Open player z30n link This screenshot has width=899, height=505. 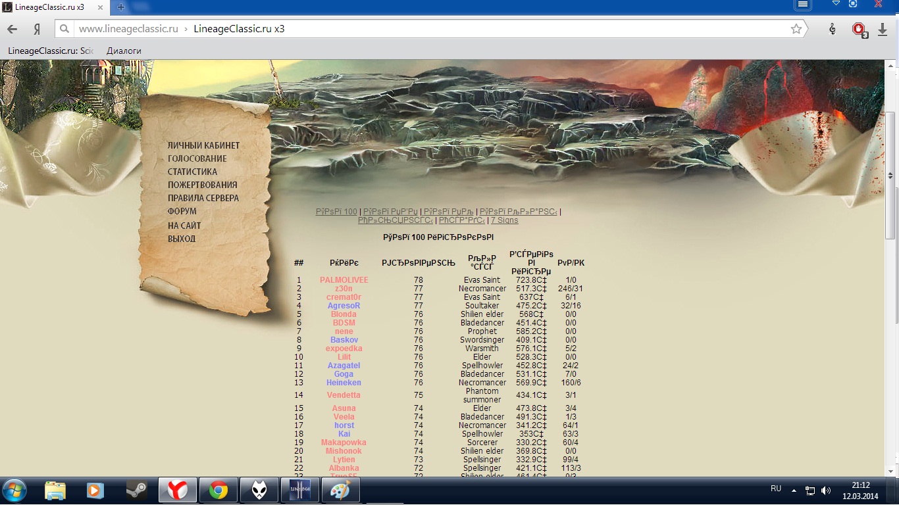344,289
